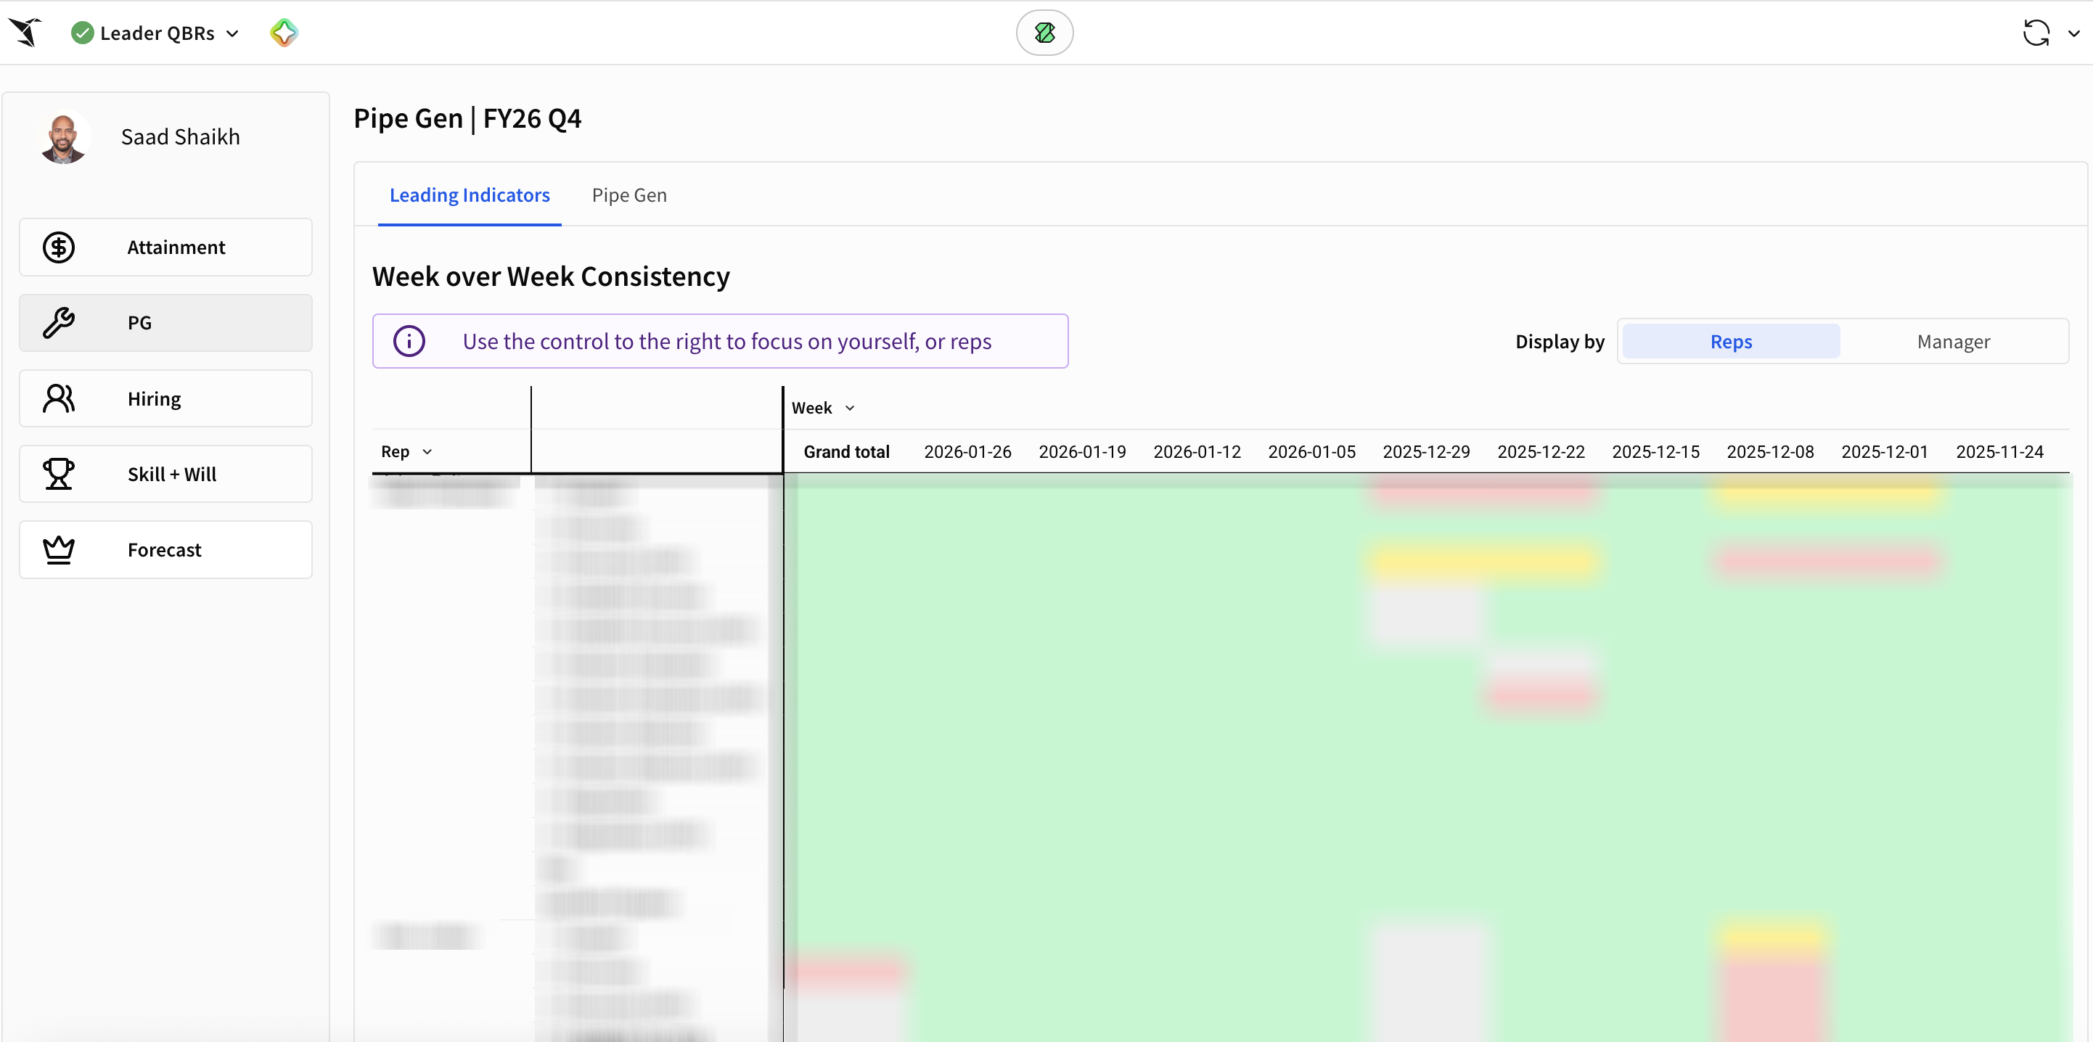
Task: Click Saad Shaikh profile photo
Action: pyautogui.click(x=63, y=136)
